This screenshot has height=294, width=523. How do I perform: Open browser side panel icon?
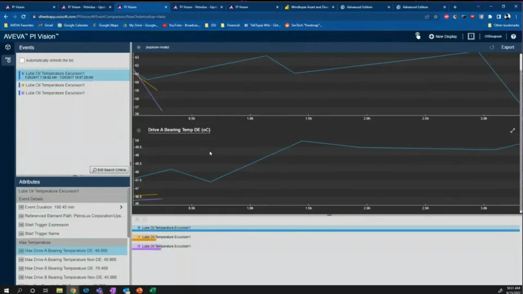498,16
